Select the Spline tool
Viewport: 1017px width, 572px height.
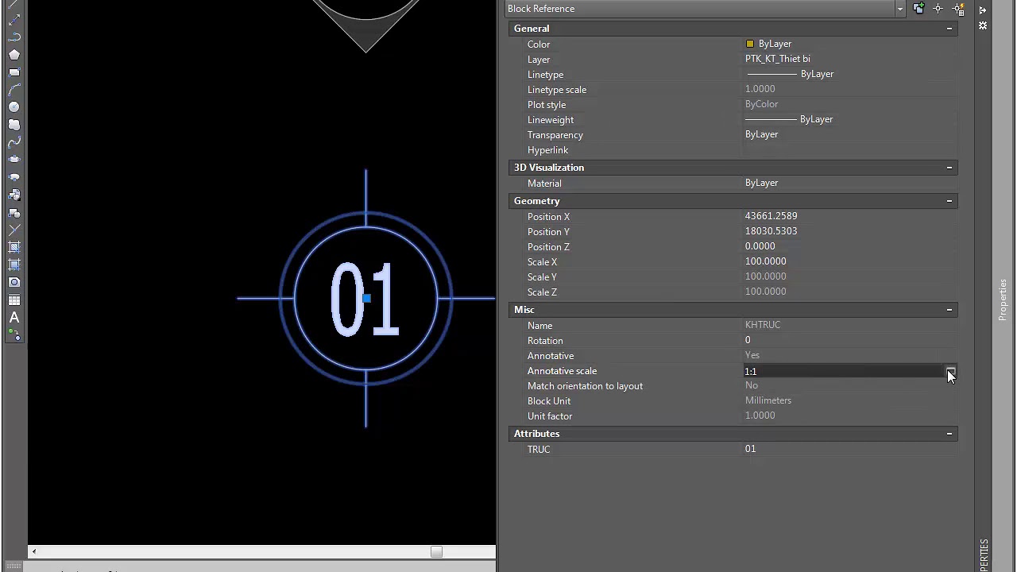[x=14, y=142]
